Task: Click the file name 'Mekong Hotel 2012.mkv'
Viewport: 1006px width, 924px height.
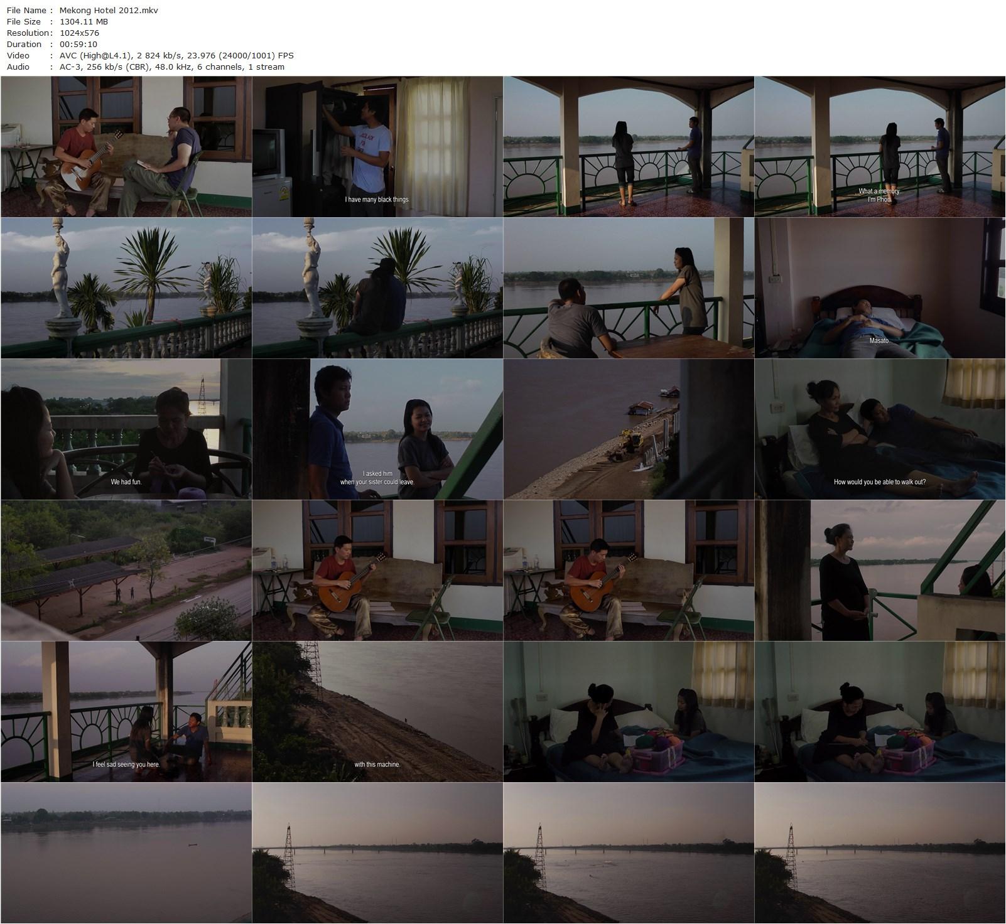Action: (107, 10)
